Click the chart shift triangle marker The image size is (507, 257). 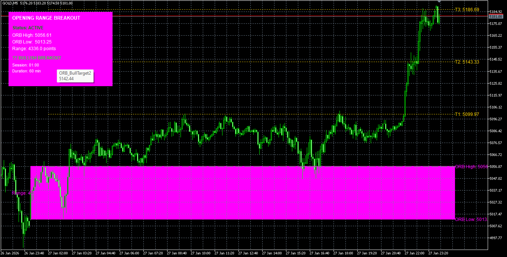point(438,3)
